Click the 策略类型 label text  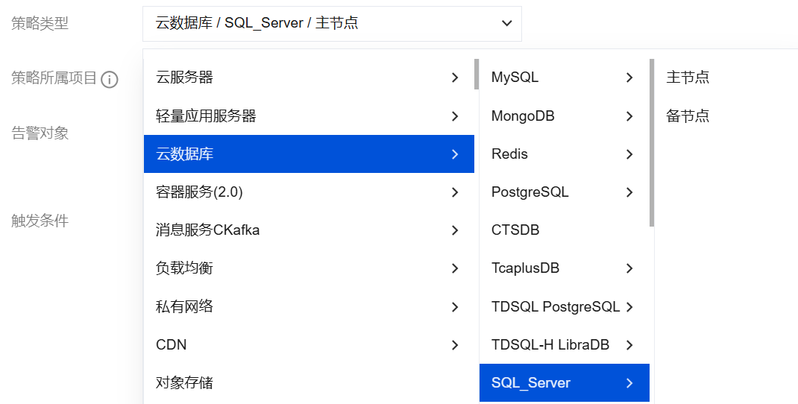tap(40, 23)
